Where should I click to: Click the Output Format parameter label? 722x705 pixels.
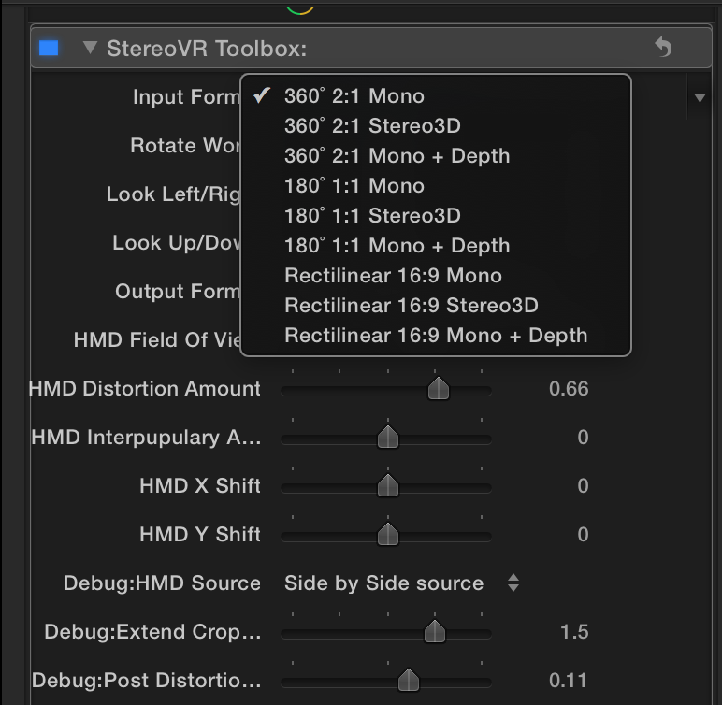pos(178,292)
